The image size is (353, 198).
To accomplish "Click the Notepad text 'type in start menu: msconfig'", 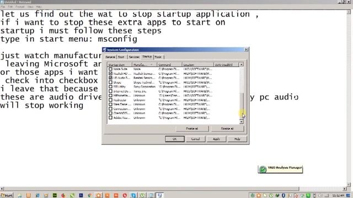I will [x=68, y=39].
